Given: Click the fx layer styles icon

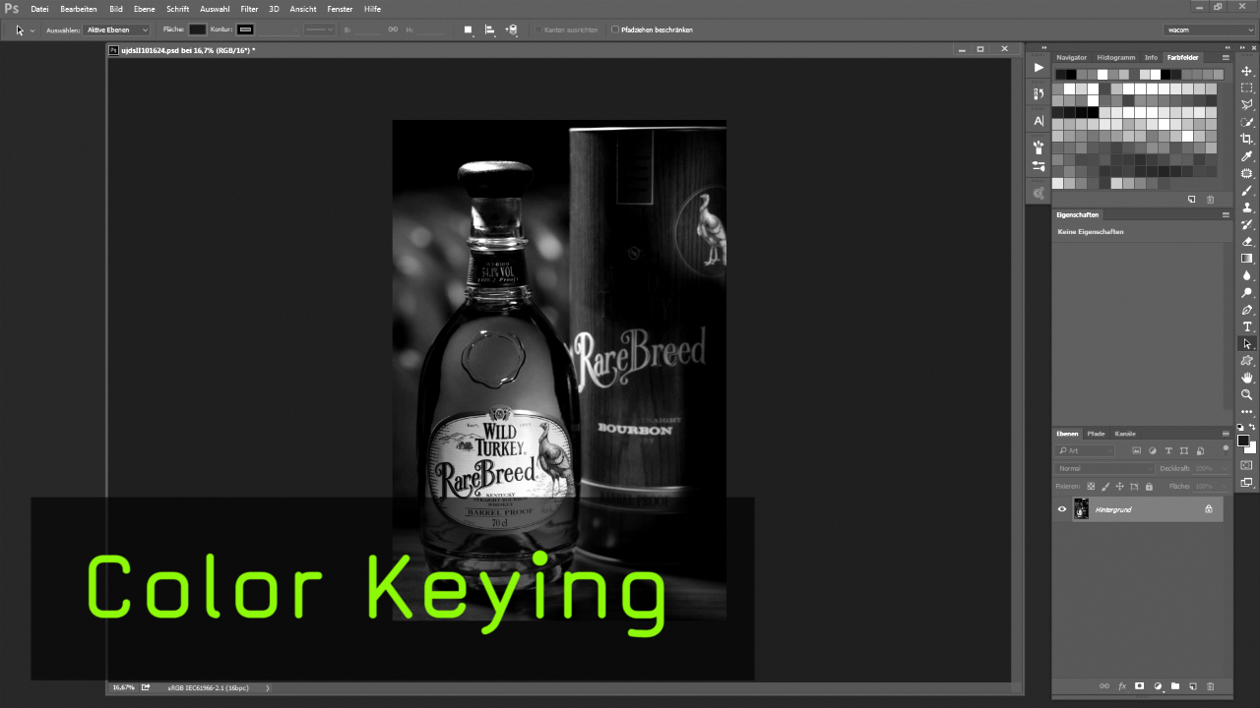Looking at the screenshot, I should click(1121, 686).
